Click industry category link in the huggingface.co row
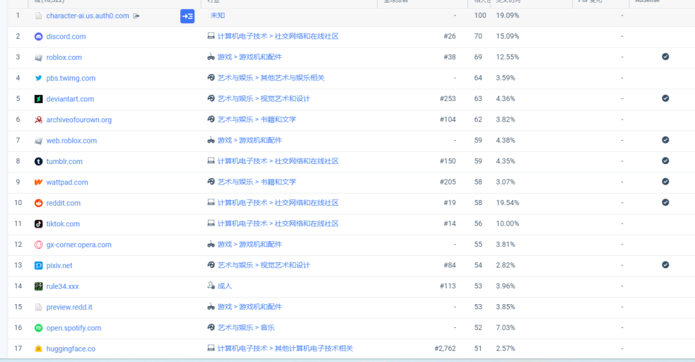The height and width of the screenshot is (362, 695). pyautogui.click(x=285, y=348)
